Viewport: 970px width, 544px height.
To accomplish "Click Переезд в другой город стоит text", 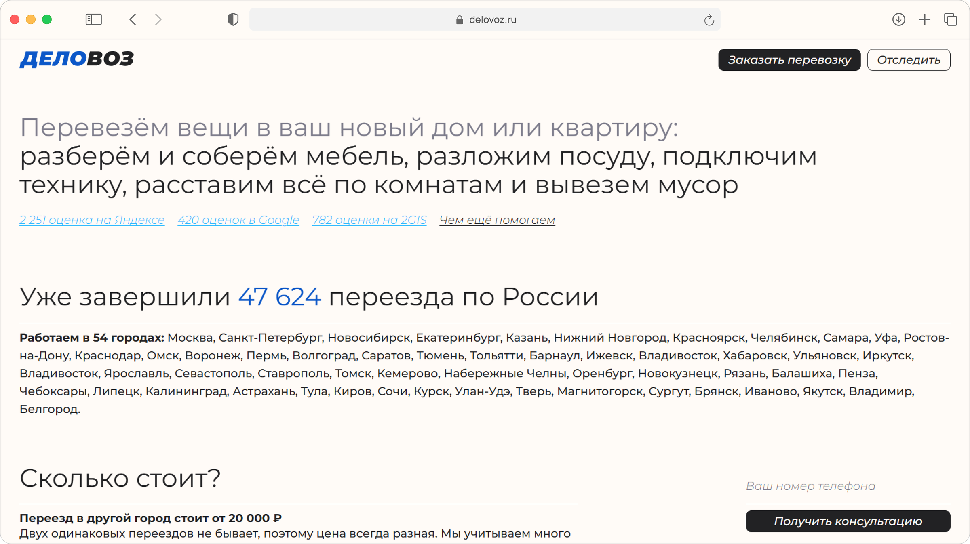I will (x=150, y=518).
